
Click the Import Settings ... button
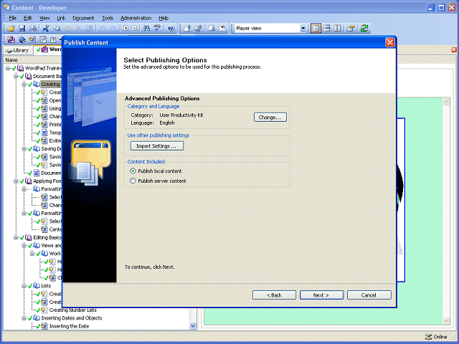(157, 145)
